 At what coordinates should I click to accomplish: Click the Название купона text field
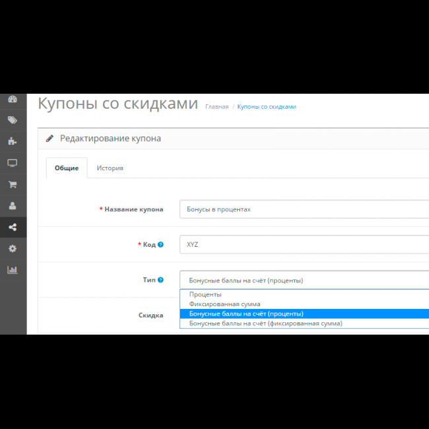304,209
